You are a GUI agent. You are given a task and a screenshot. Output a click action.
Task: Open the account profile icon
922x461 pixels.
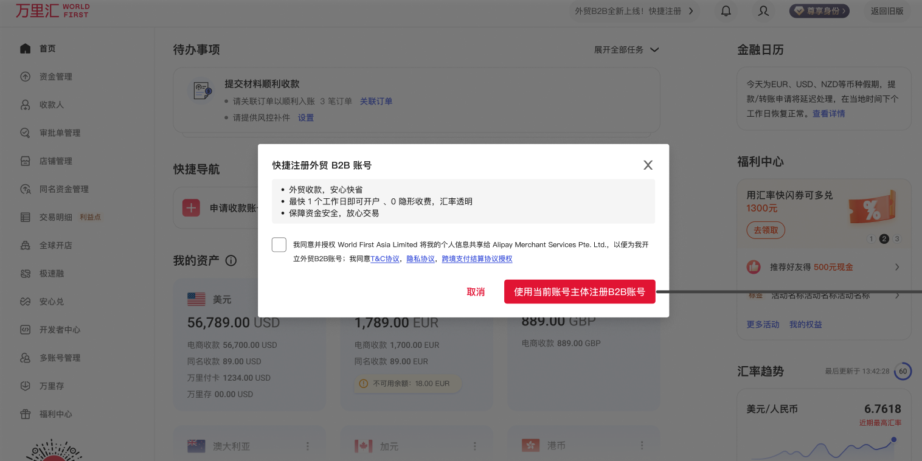click(763, 11)
